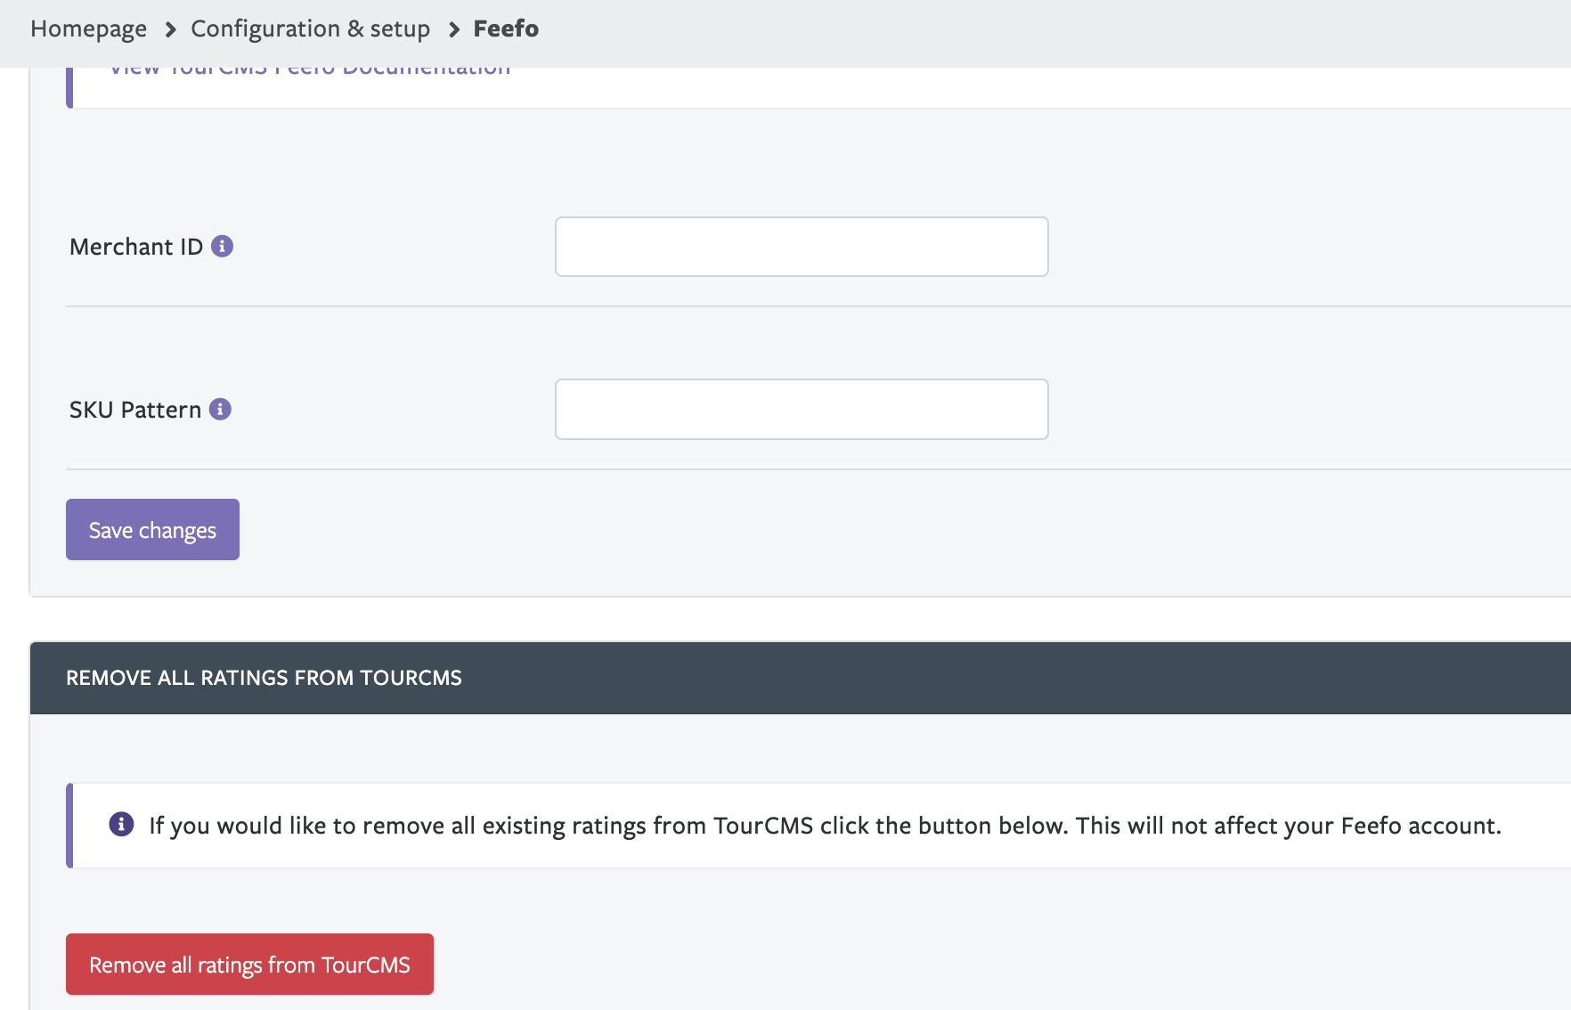Go to the Homepage breadcrumb

pyautogui.click(x=88, y=29)
